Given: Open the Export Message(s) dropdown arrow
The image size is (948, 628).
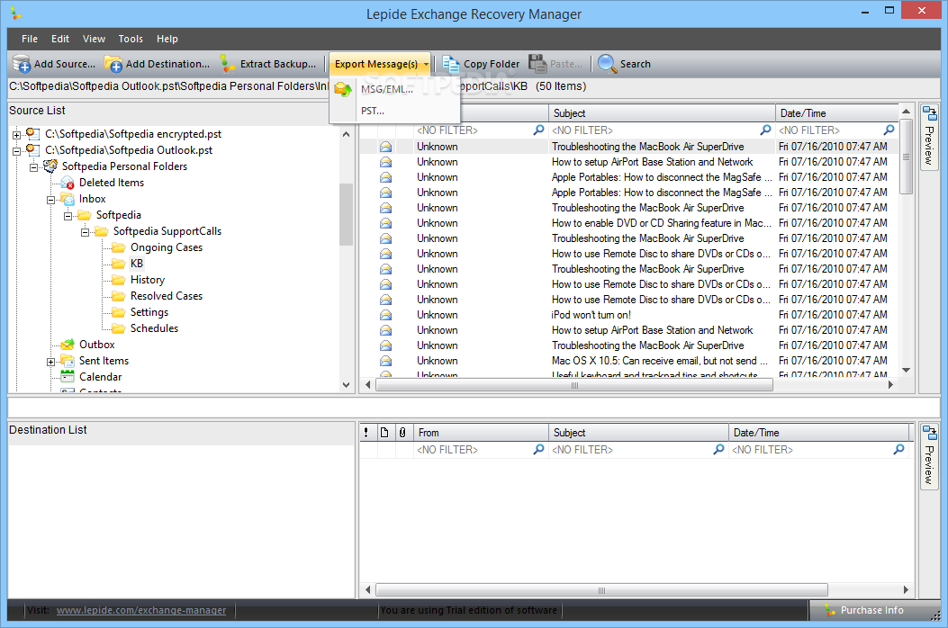Looking at the screenshot, I should point(426,64).
